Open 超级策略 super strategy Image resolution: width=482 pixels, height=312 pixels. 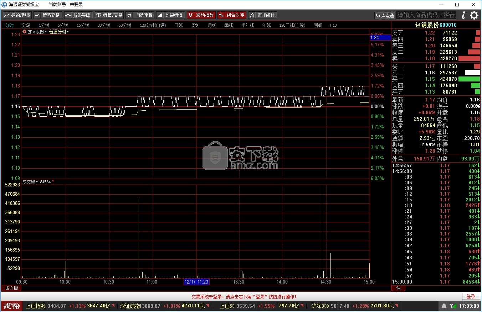click(78, 15)
